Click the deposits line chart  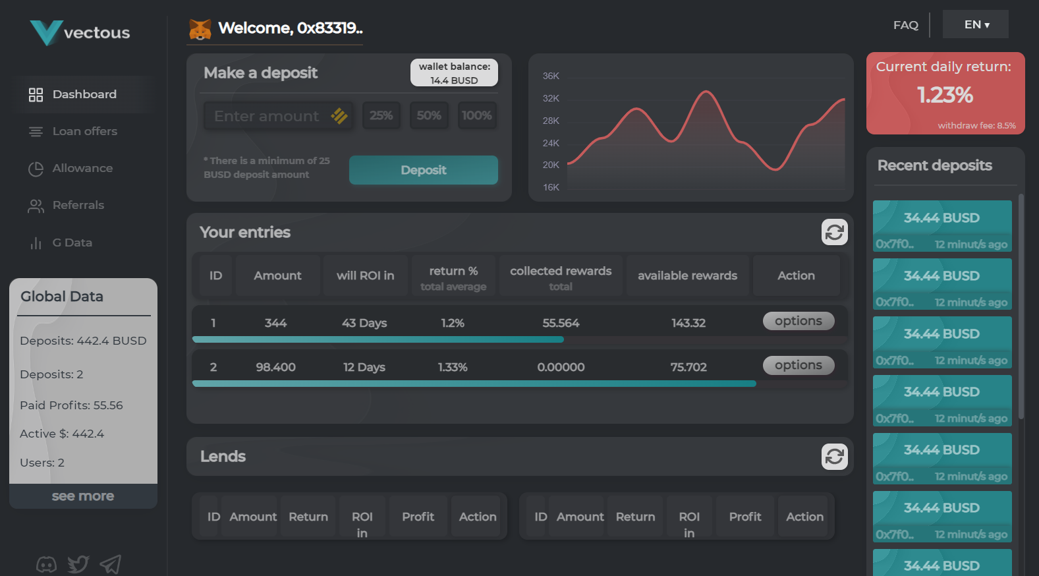coord(691,128)
